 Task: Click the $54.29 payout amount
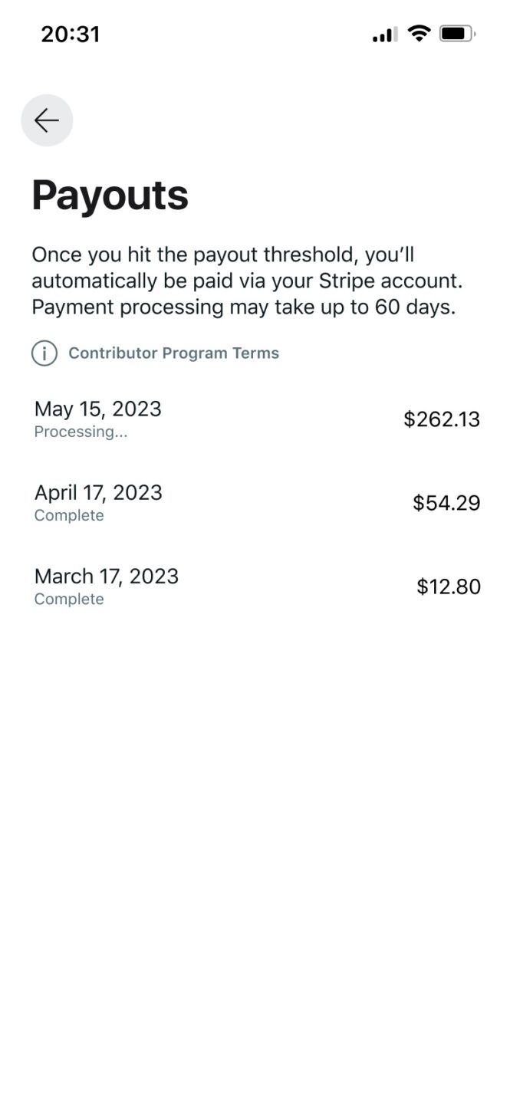pyautogui.click(x=446, y=503)
